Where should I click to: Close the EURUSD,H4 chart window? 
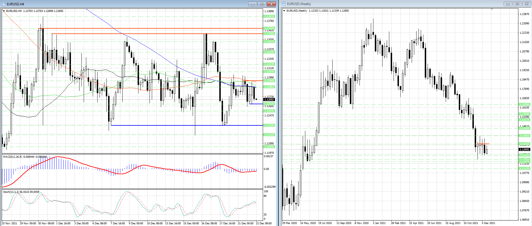(x=271, y=4)
